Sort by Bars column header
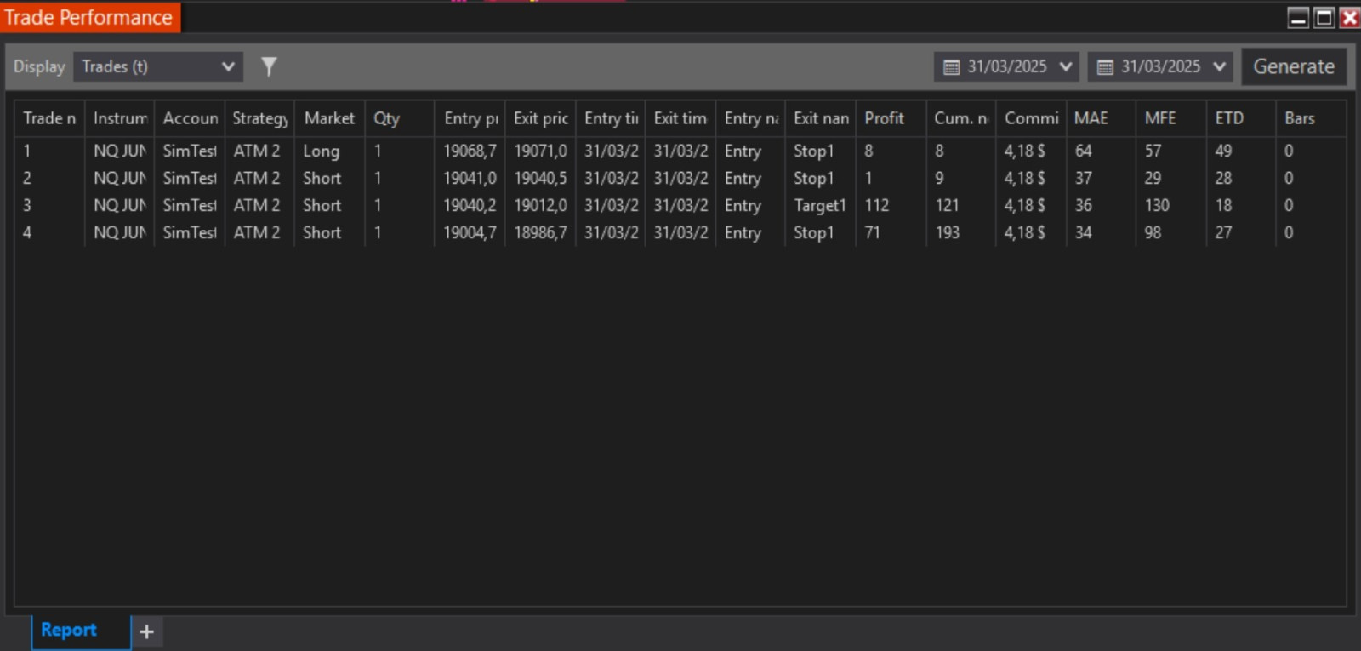Screen dimensions: 1361x651 pos(1311,118)
